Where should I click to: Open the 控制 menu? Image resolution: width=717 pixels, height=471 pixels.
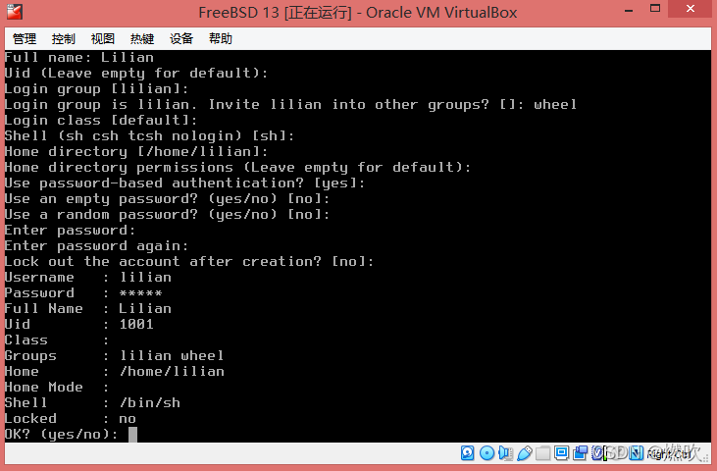click(x=63, y=39)
